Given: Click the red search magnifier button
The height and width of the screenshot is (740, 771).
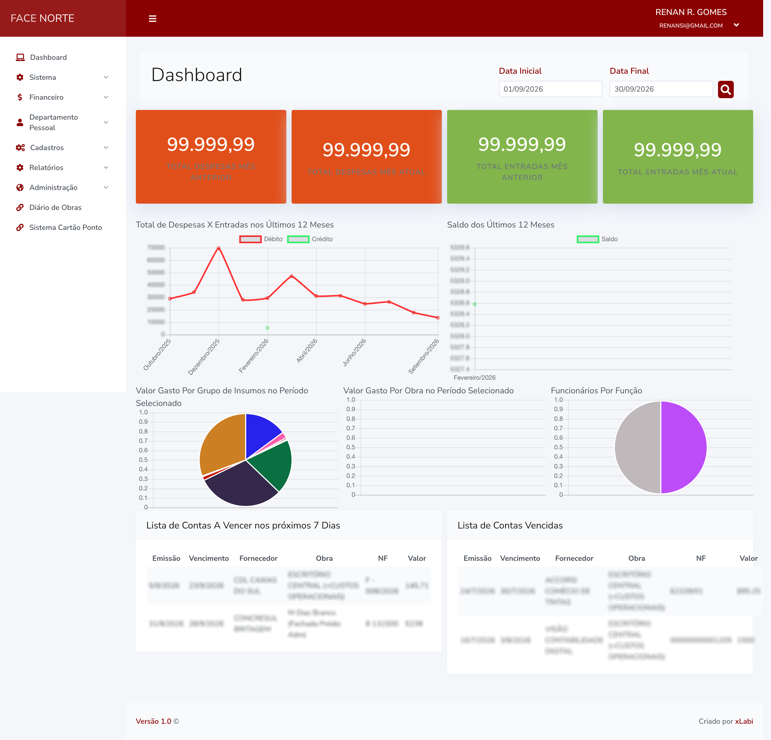Looking at the screenshot, I should point(725,89).
